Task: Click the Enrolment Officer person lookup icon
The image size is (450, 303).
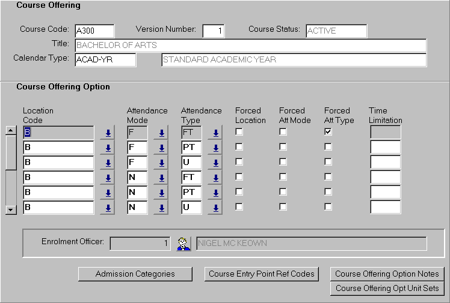Action: tap(183, 244)
